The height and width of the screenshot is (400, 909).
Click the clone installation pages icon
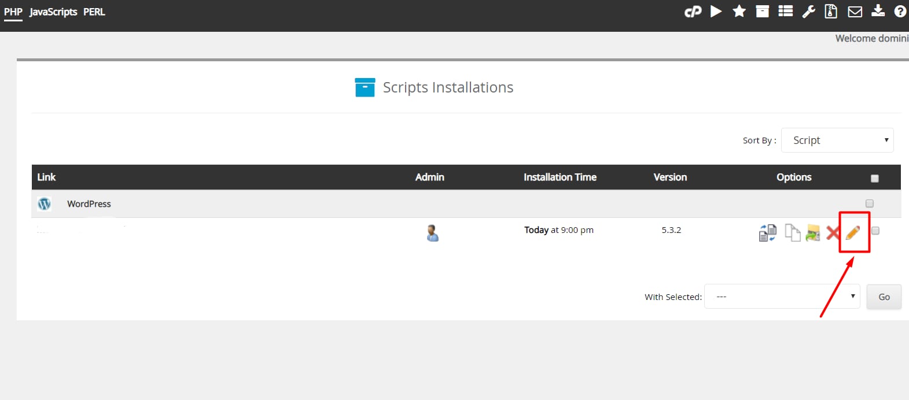[x=792, y=232]
